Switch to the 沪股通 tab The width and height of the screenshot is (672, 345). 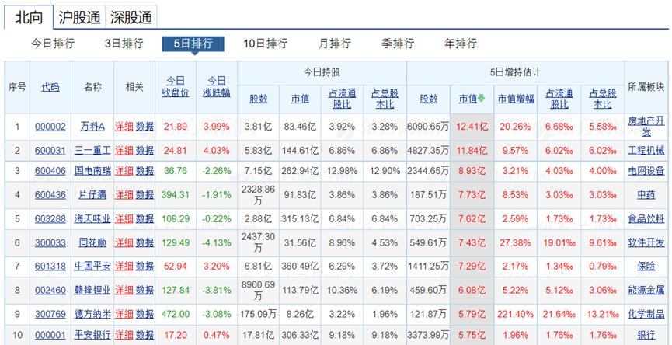[79, 17]
